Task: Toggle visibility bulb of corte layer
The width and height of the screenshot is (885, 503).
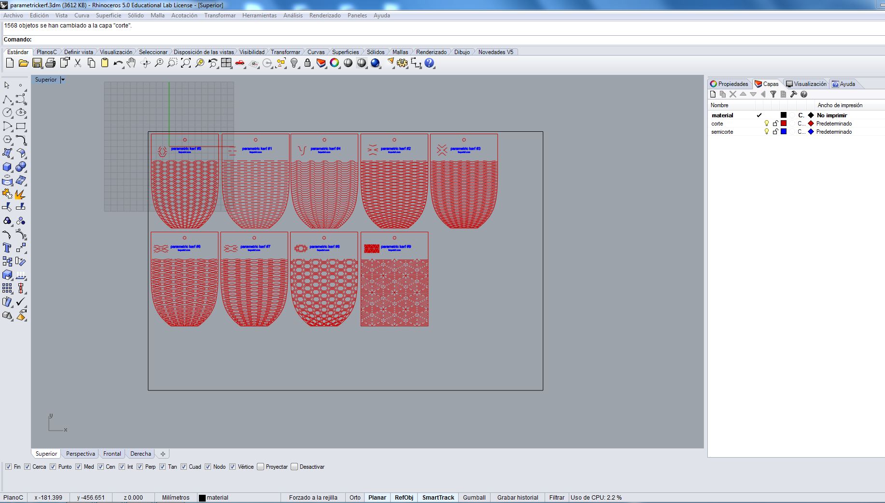Action: click(x=766, y=124)
